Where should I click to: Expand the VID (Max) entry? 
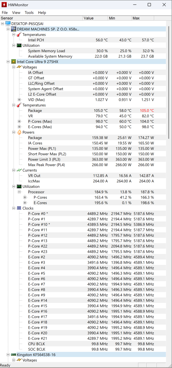coord(19,100)
